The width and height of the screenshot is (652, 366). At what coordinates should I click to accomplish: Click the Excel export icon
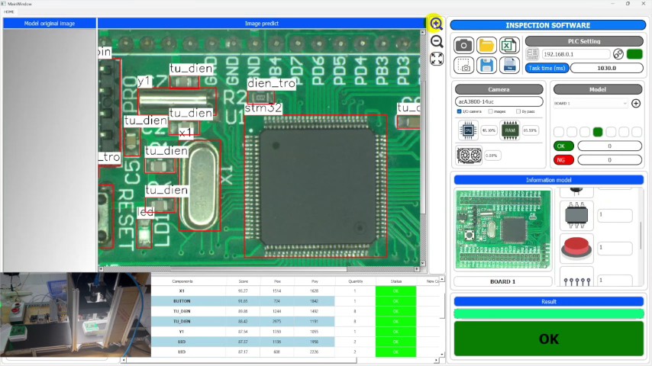coord(508,45)
